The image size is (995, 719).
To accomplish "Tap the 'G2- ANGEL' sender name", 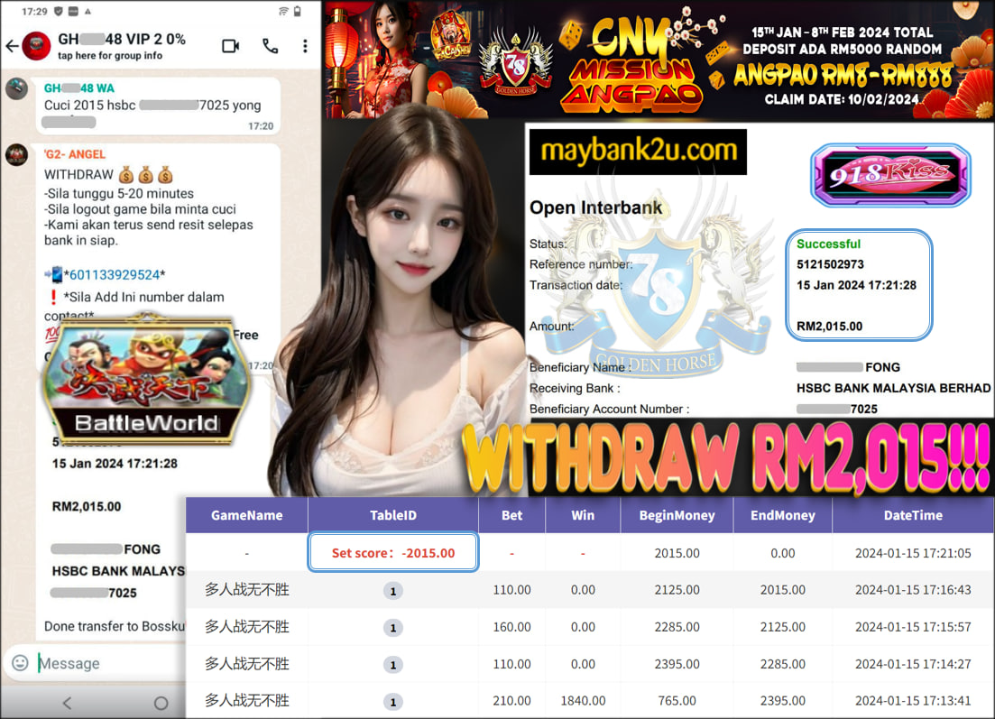I will [75, 154].
